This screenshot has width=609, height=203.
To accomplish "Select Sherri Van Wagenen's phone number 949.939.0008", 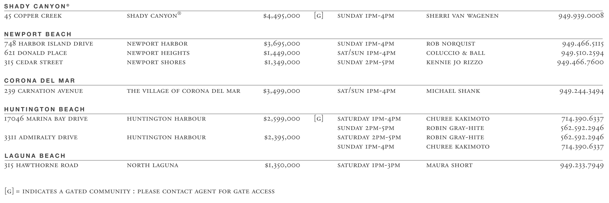I will [x=581, y=16].
